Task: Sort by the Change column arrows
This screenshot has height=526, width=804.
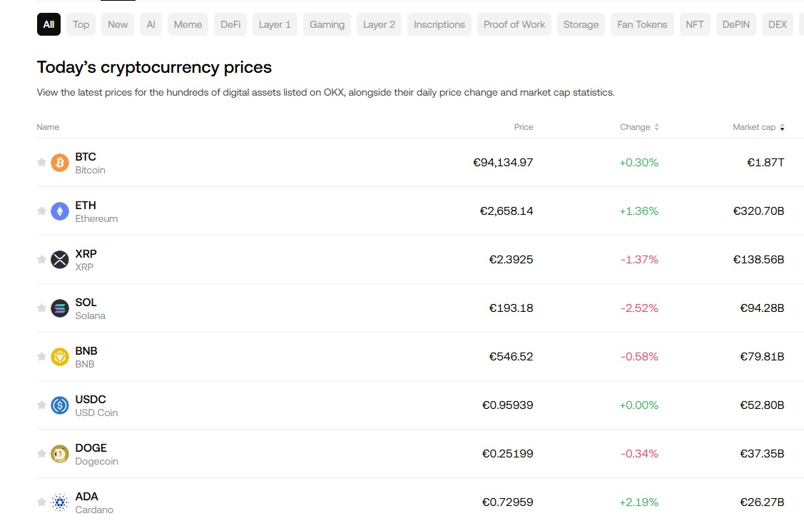Action: 655,126
